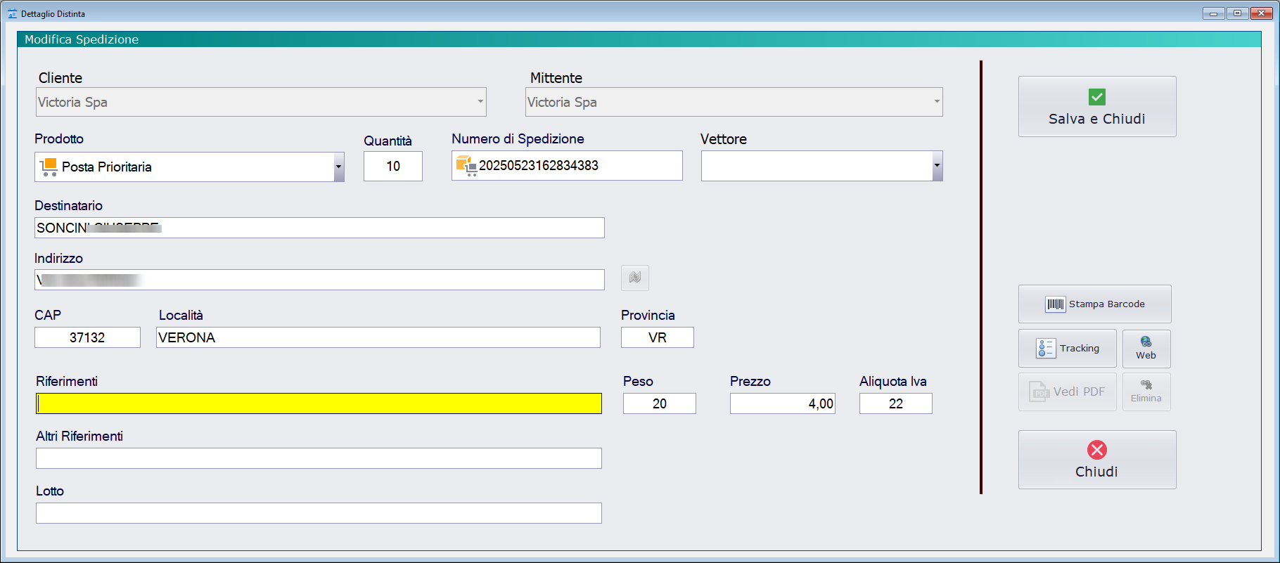Click the Vedi PDF button
Viewport: 1280px width, 563px height.
(x=1067, y=391)
